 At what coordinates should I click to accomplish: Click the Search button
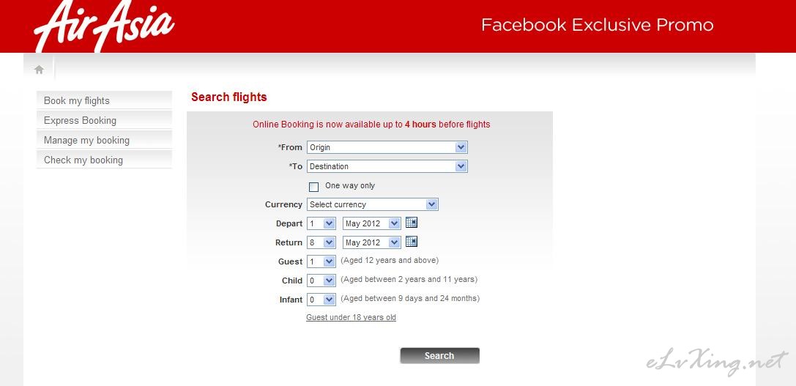tap(439, 355)
